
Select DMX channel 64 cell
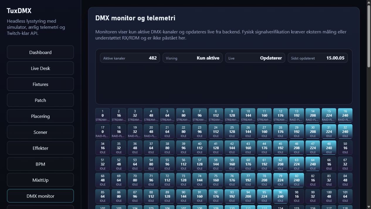pyautogui.click(x=313, y=164)
